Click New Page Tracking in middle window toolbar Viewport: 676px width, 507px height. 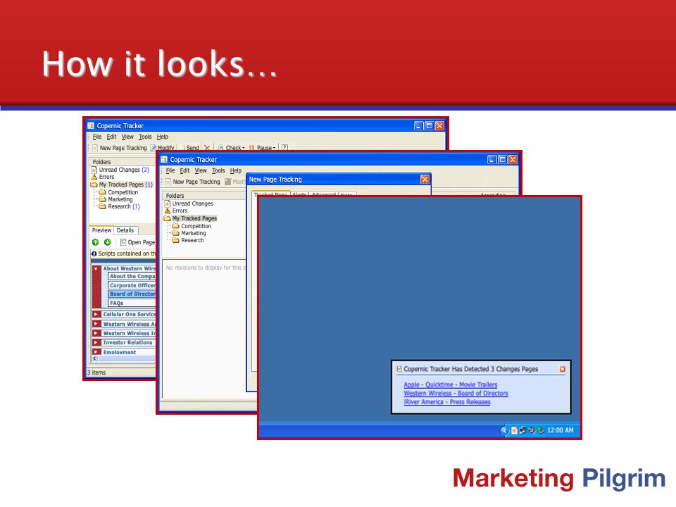[x=193, y=182]
